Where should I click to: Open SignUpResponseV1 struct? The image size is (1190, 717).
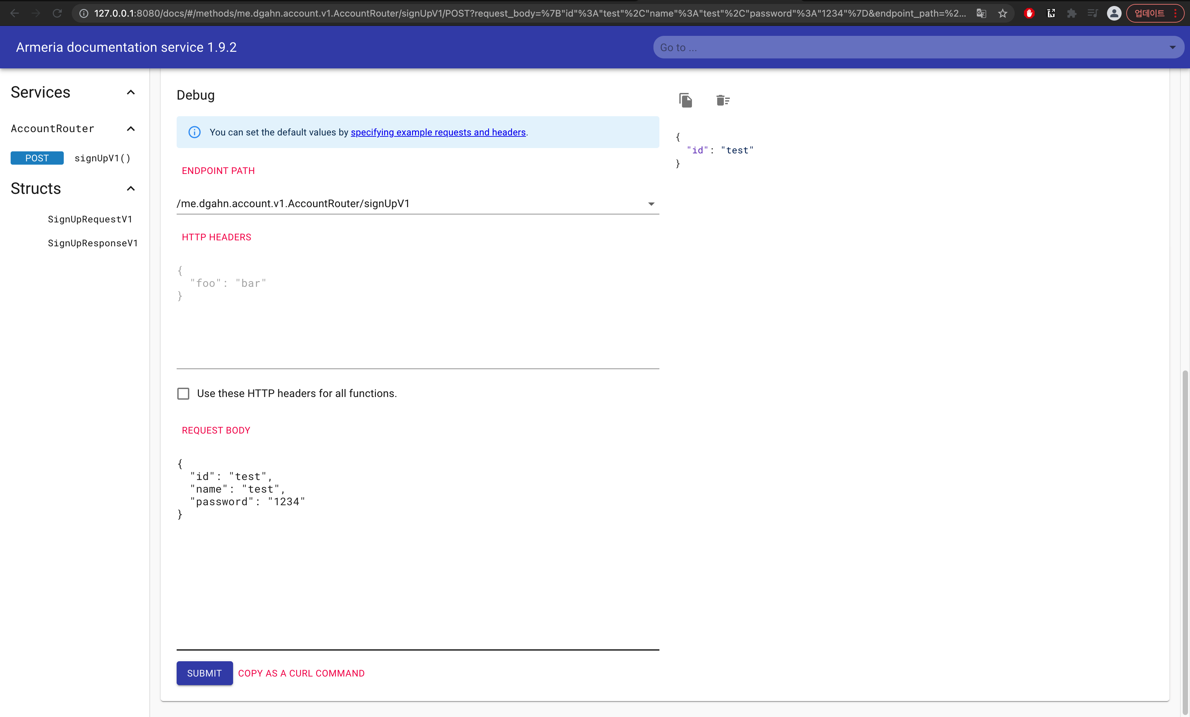click(93, 243)
